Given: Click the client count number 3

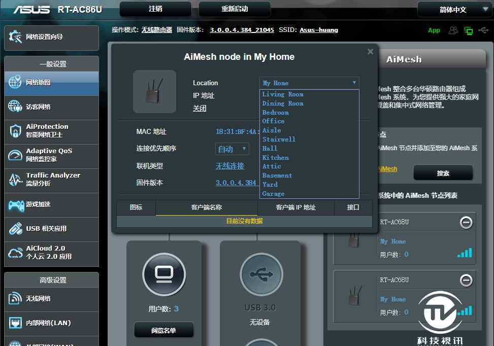Looking at the screenshot, I should tap(176, 309).
